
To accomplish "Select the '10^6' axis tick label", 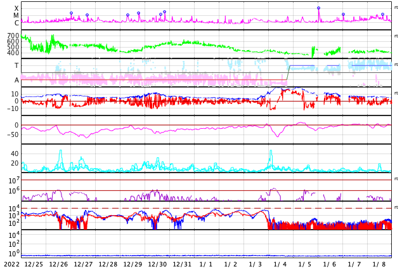I will click(14, 191).
